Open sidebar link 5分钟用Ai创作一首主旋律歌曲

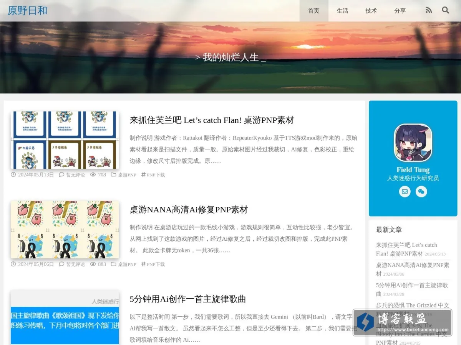pyautogui.click(x=412, y=289)
